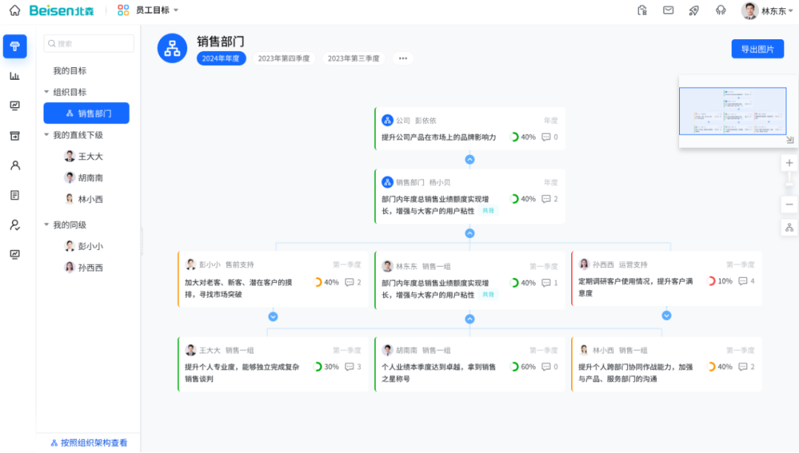
Task: Switch to 2023年第三季度 period tab
Action: 353,58
